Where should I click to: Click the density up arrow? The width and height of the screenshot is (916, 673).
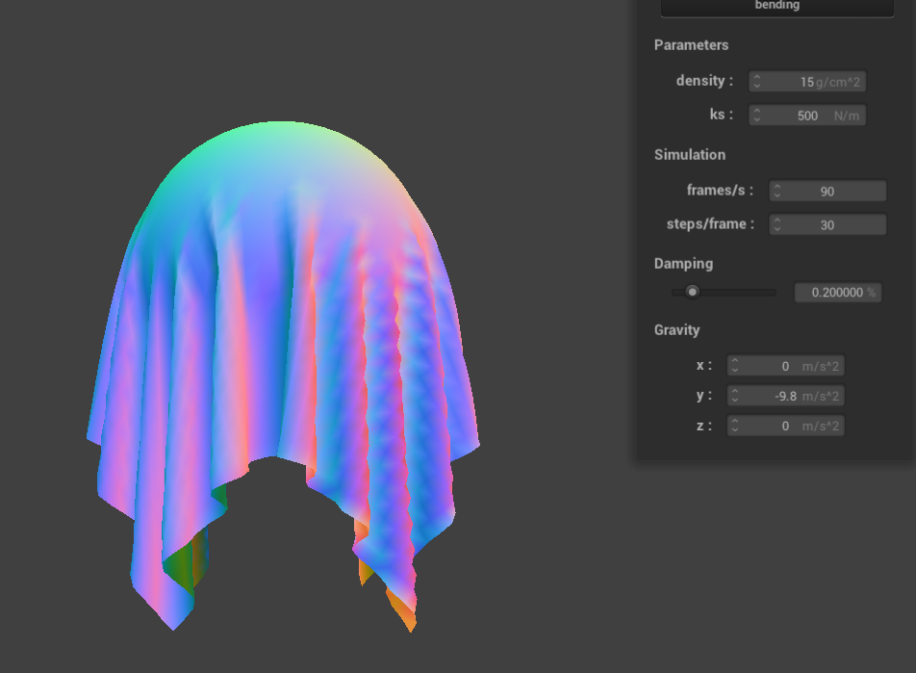[x=757, y=77]
